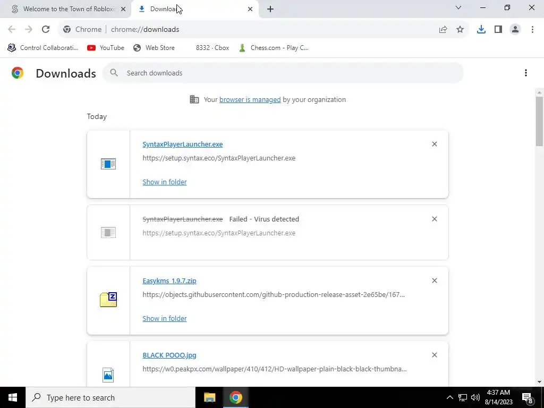Go back using the browser back arrow
Image resolution: width=544 pixels, height=408 pixels.
click(12, 30)
